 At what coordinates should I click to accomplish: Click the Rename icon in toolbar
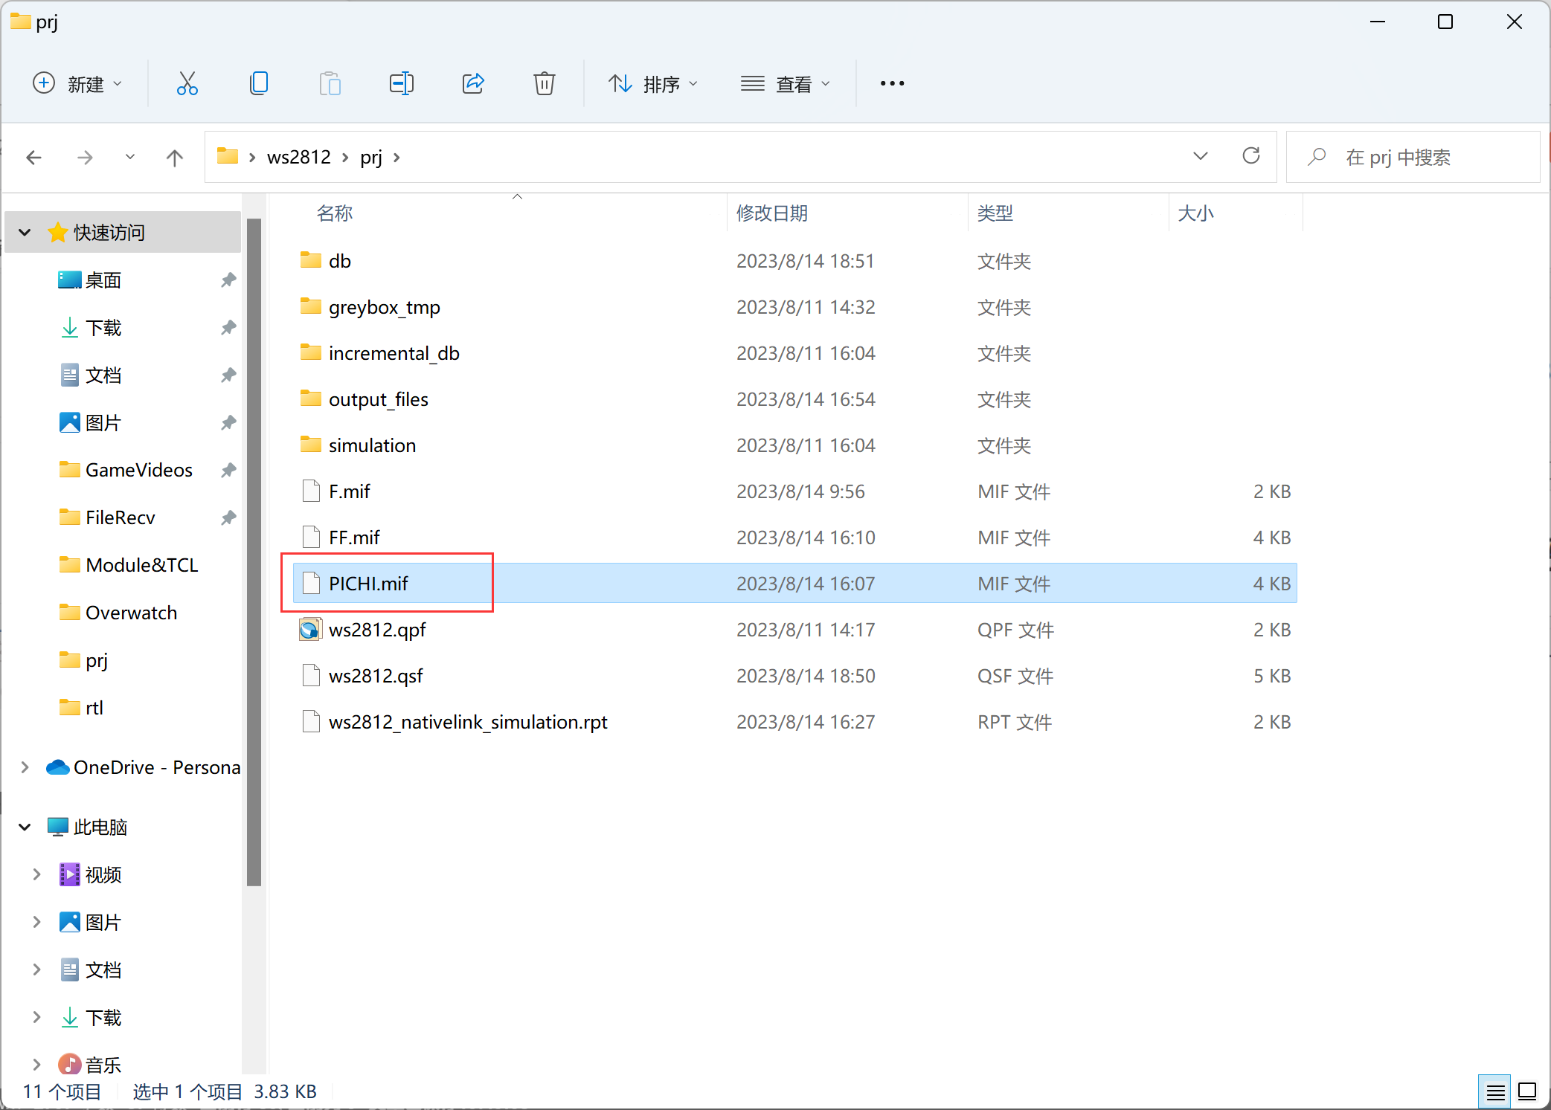coord(402,83)
